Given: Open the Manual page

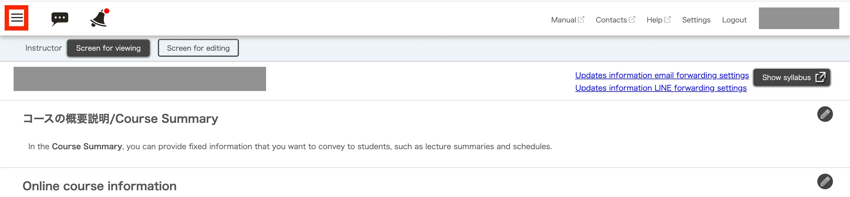Looking at the screenshot, I should click(x=563, y=20).
